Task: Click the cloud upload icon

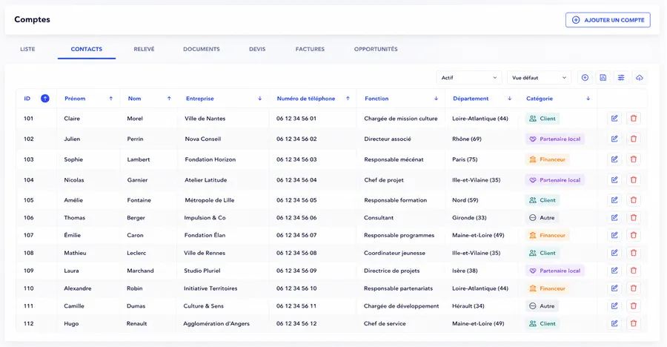Action: click(640, 78)
